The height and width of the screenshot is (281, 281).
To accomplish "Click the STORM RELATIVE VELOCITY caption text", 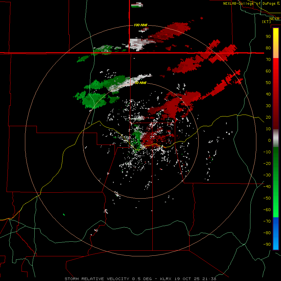I will (98, 279).
